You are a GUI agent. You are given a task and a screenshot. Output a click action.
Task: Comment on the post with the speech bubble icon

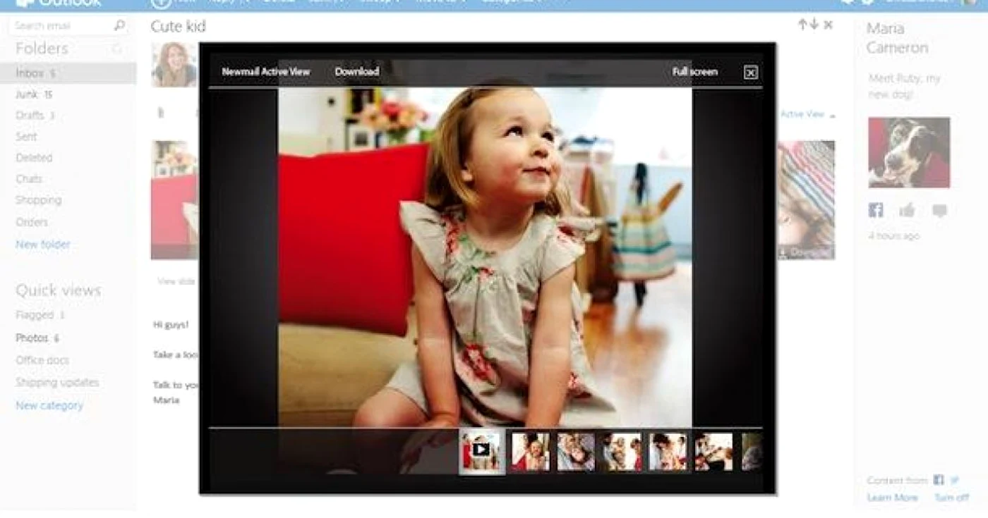coord(939,210)
